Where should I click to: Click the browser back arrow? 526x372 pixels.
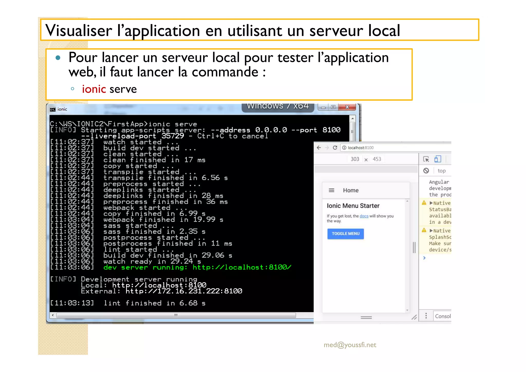point(319,148)
